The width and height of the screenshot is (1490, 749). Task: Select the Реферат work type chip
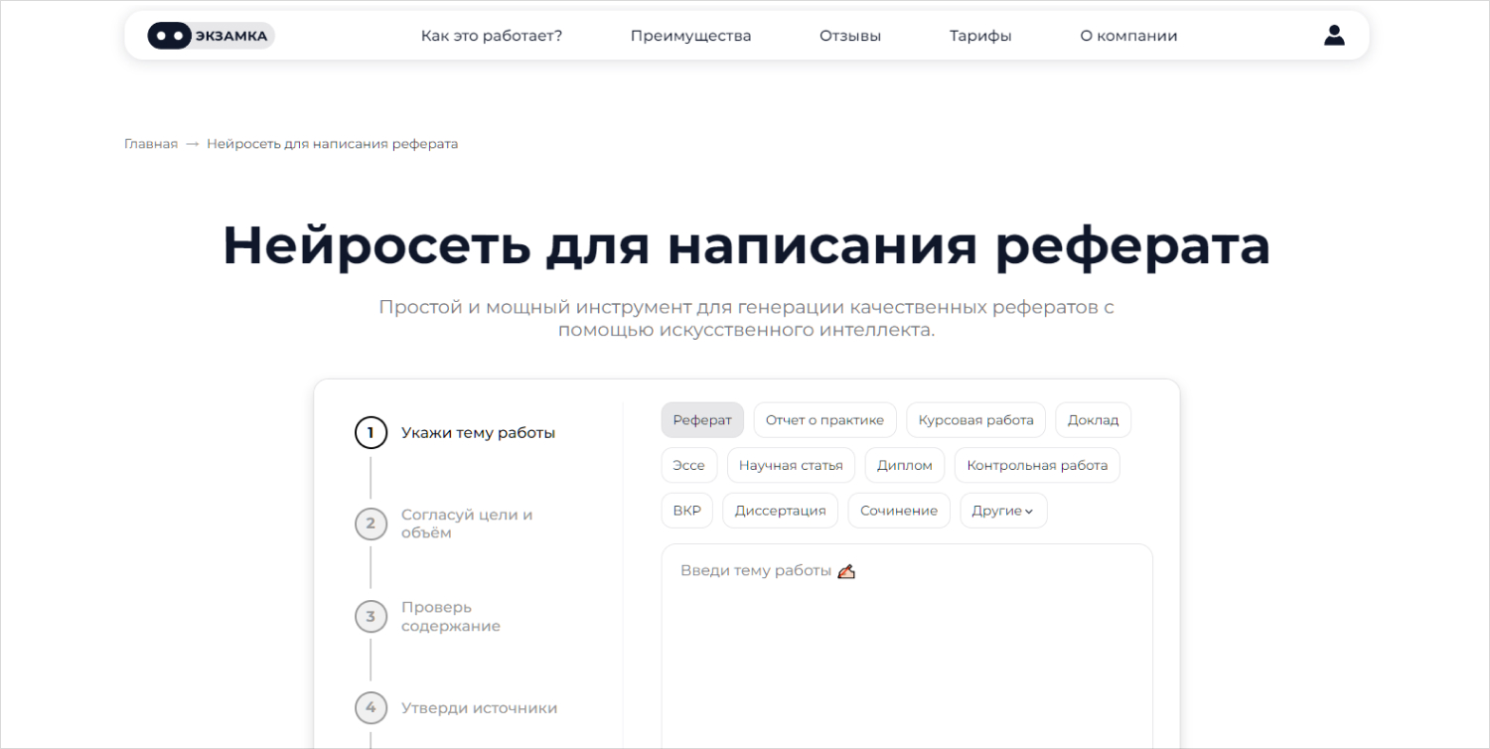(x=701, y=419)
